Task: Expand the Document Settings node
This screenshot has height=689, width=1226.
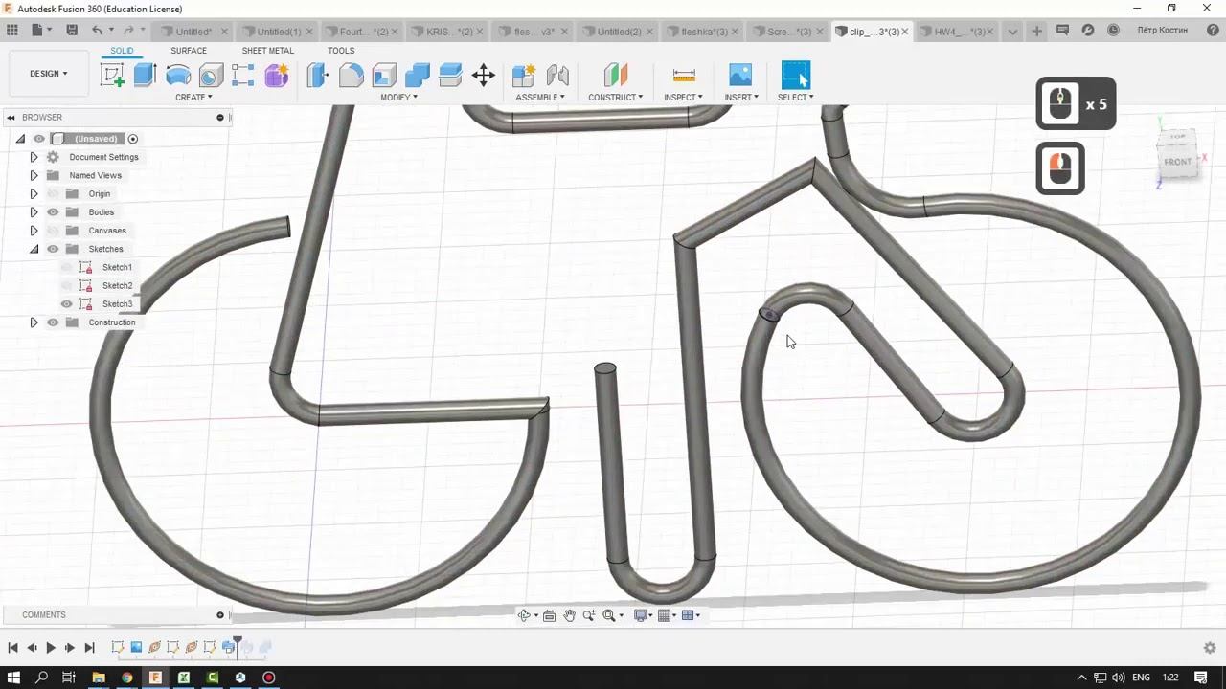Action: coord(34,157)
